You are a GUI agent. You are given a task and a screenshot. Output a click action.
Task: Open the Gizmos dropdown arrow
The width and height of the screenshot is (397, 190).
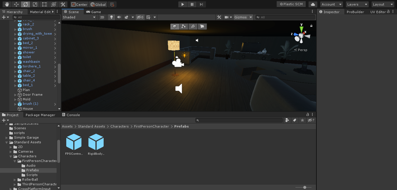coord(251,17)
